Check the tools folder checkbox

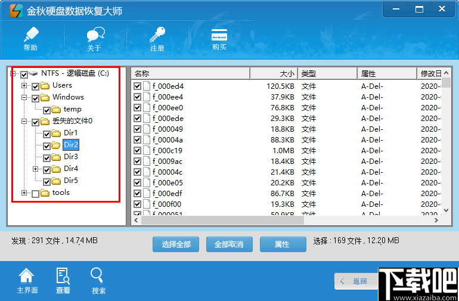coord(35,194)
